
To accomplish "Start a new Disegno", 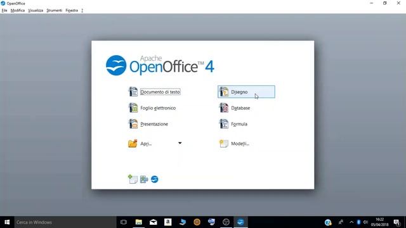I will coord(246,92).
